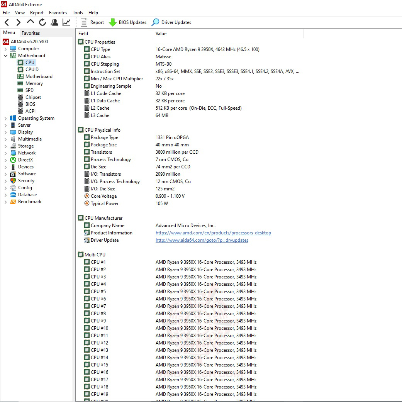Select the Network tree icon
This screenshot has height=402, width=402.
coord(13,153)
